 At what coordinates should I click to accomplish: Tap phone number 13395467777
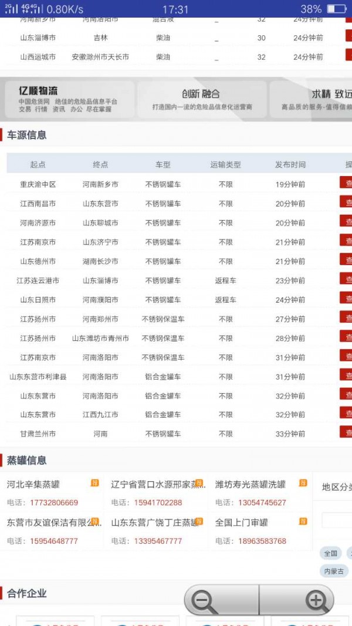click(x=158, y=541)
